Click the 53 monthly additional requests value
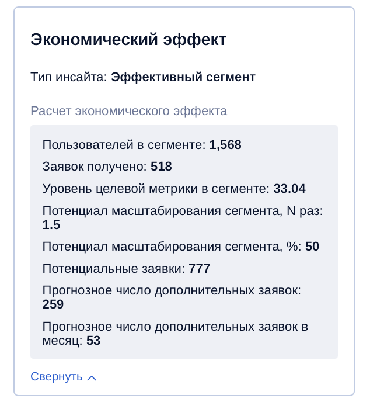The image size is (377, 409). 93,341
